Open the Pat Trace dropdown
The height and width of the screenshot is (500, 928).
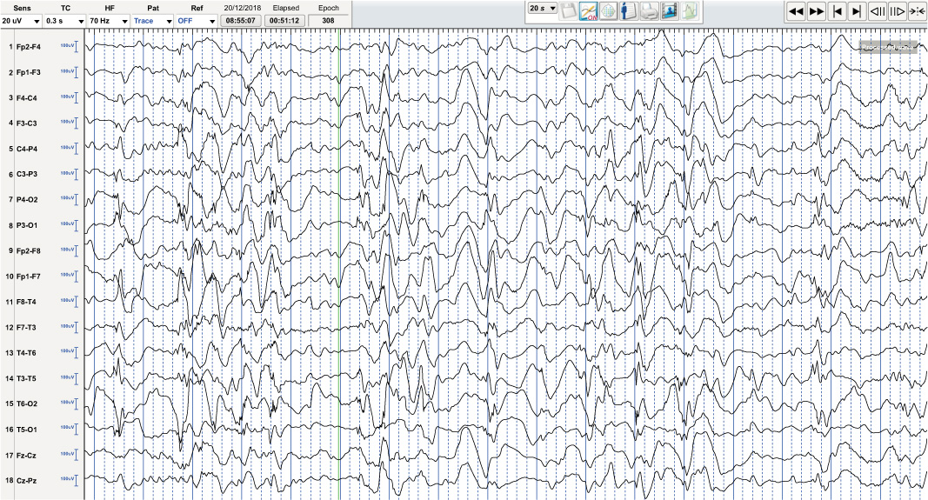tap(152, 21)
